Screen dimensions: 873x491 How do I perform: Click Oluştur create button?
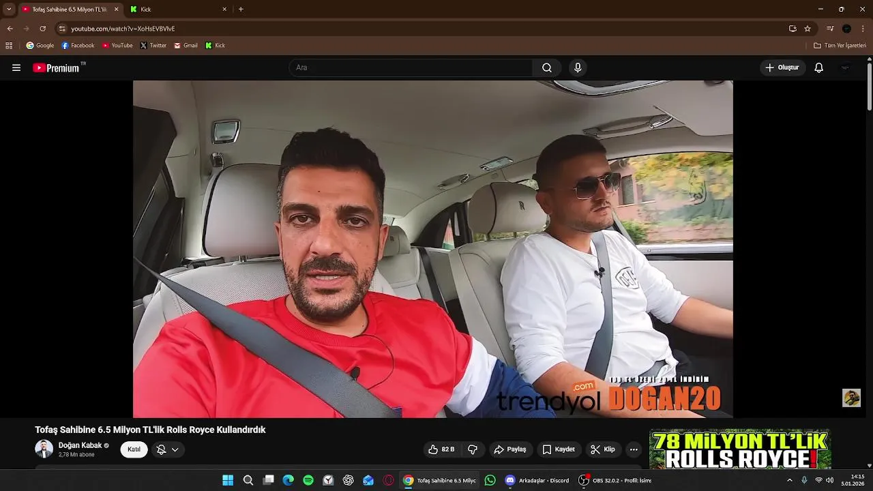pos(782,68)
